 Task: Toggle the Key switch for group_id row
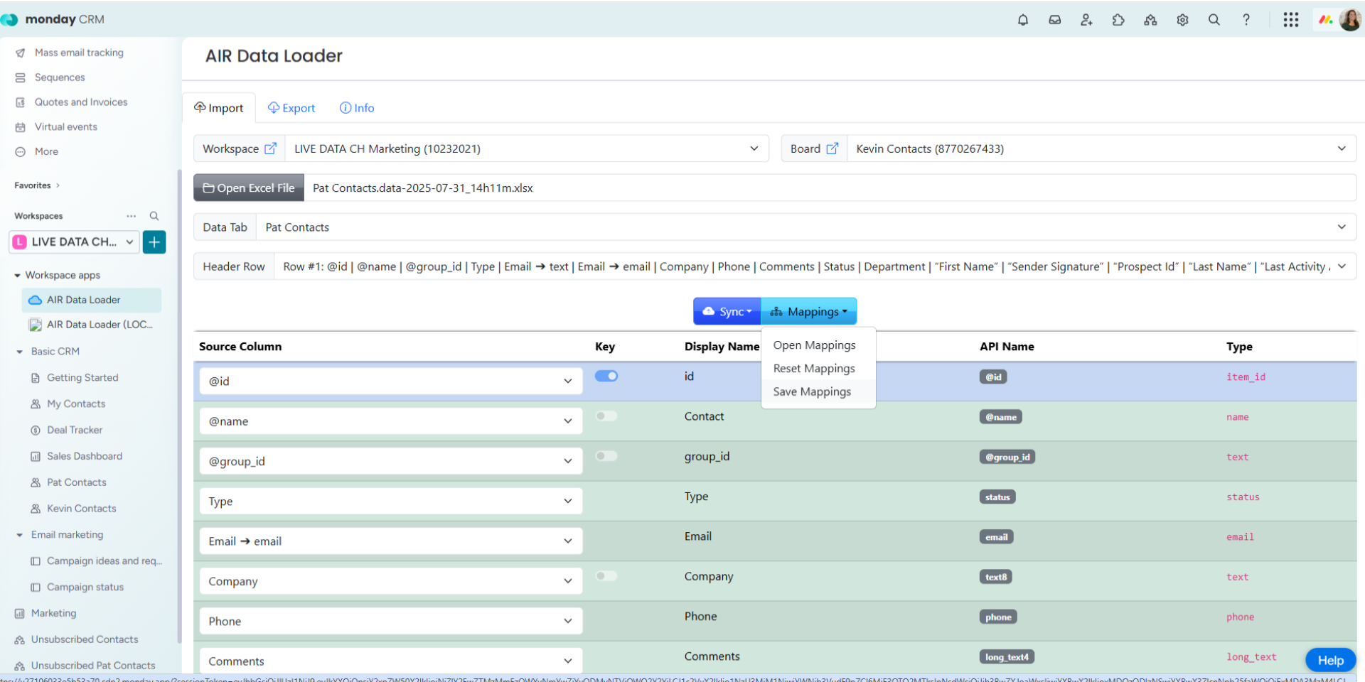(606, 456)
